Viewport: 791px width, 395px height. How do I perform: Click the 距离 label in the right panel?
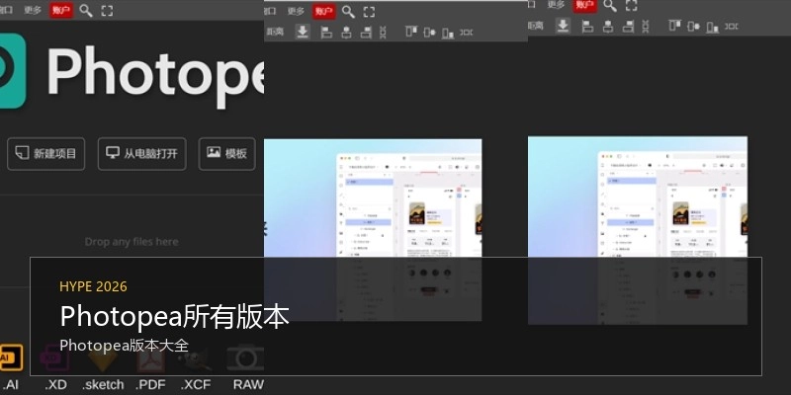[x=536, y=26]
